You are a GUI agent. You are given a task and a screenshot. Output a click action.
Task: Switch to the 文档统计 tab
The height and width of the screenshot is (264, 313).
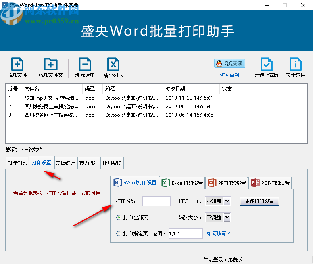pyautogui.click(x=65, y=163)
